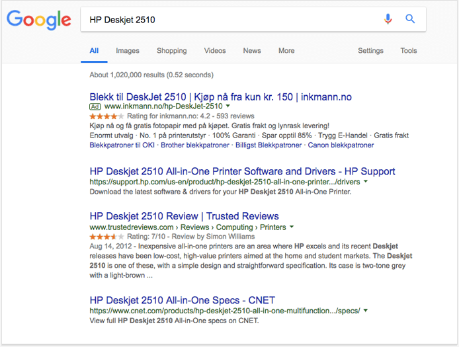Open the More search menu
This screenshot has height=347, width=459.
point(286,51)
